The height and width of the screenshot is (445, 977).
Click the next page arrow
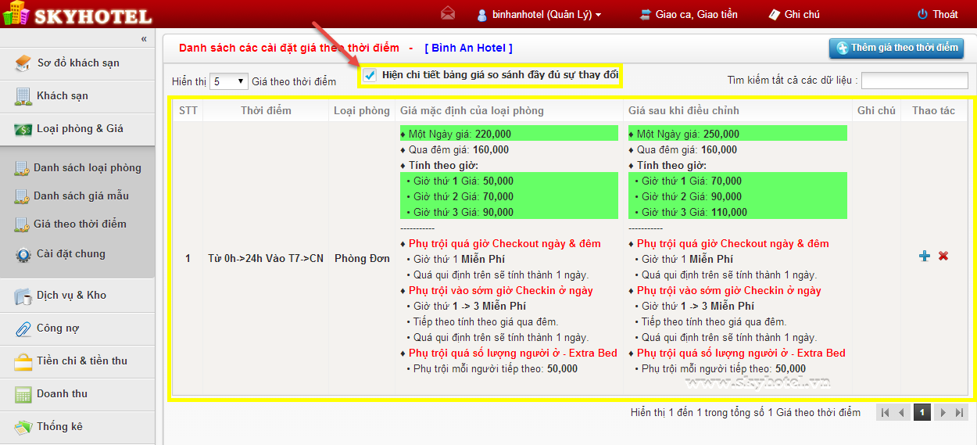tap(943, 412)
